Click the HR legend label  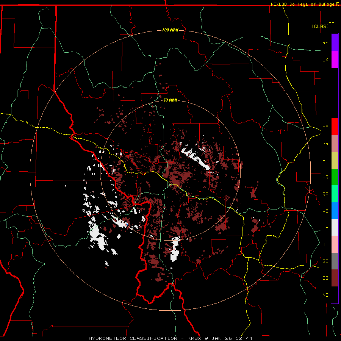[325, 177]
